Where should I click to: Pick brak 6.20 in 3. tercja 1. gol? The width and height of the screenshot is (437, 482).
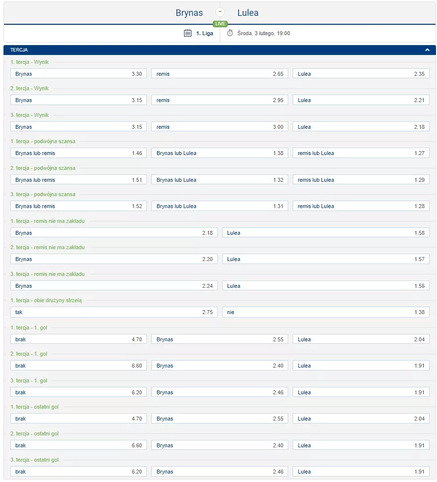78,392
